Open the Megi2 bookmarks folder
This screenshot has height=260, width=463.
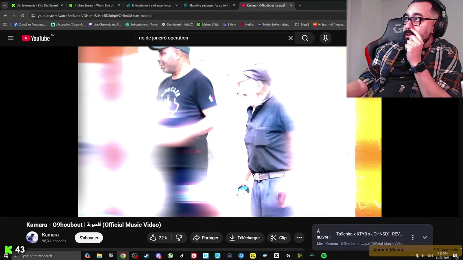(302, 25)
